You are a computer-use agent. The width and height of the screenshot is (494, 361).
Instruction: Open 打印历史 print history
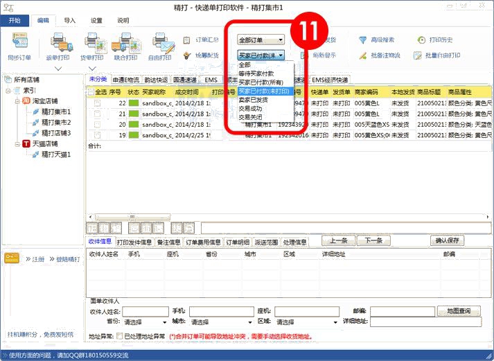[435, 40]
